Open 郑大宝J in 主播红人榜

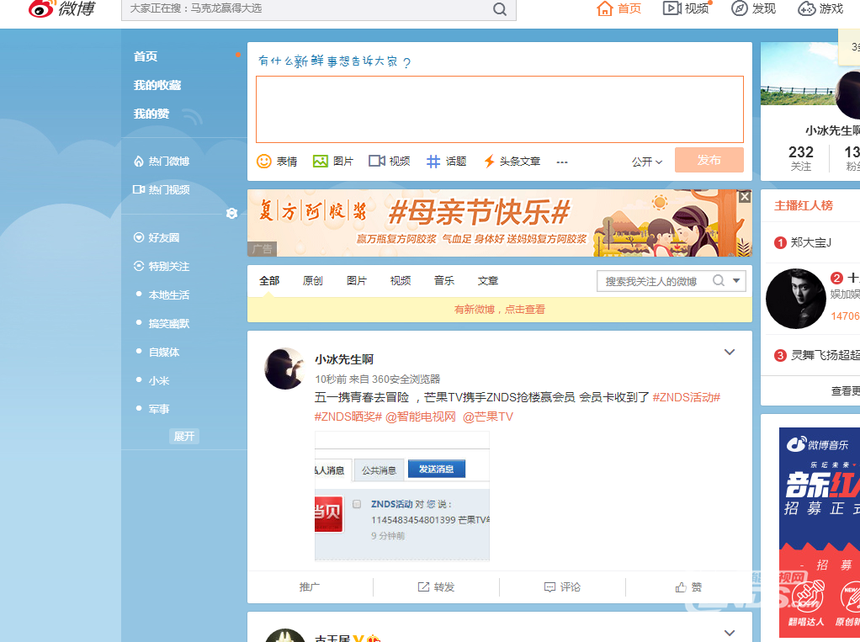pyautogui.click(x=810, y=242)
